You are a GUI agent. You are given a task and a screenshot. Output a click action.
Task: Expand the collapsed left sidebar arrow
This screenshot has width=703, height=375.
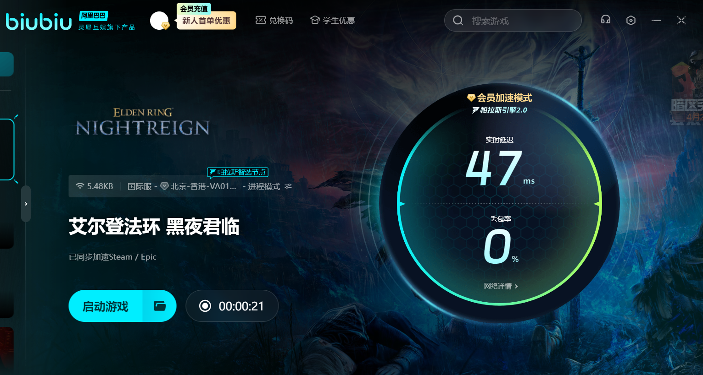point(26,204)
